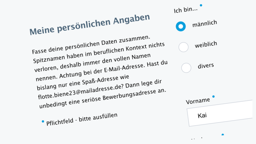Viewport: 256px width, 144px height.
Task: Click the blue bullet before "Pflichtfeld"
Action: 43,121
